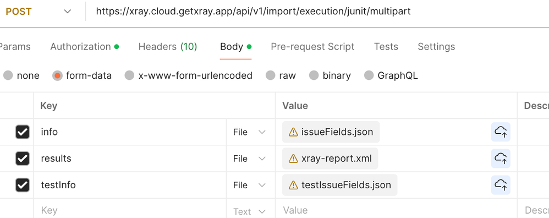The height and width of the screenshot is (218, 549).
Task: Open File type dropdown for testInfo row
Action: click(249, 185)
